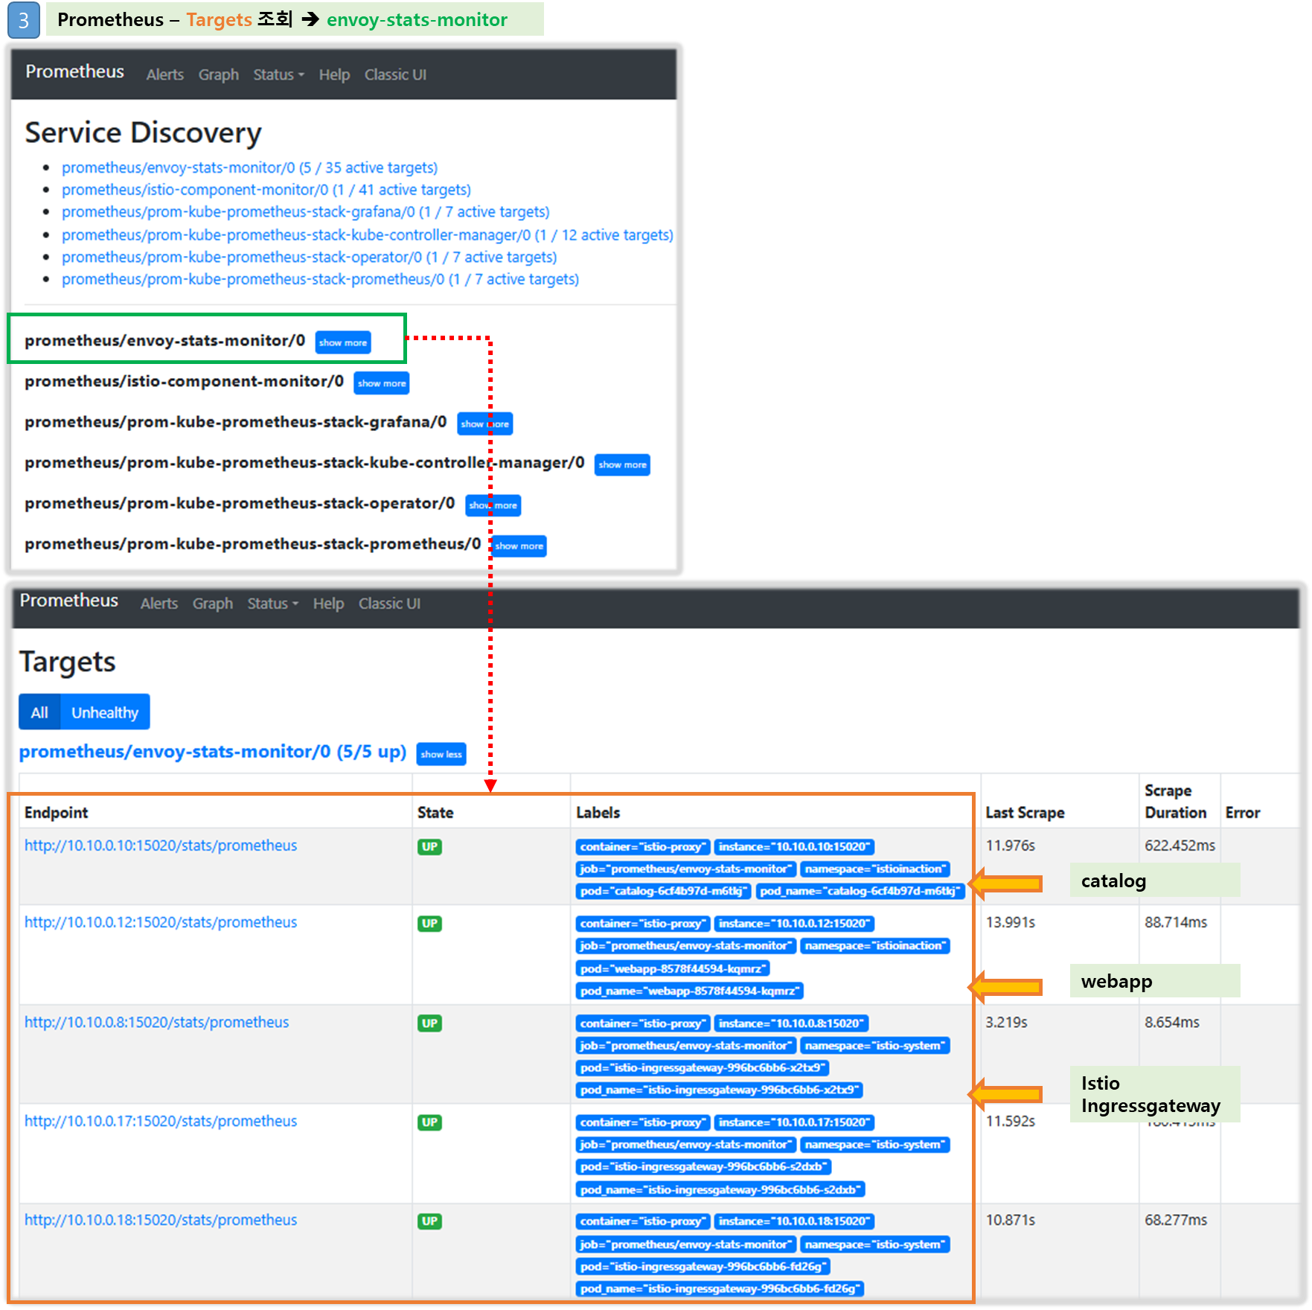1312x1310 pixels.
Task: Click last scrape value 3.219s
Action: point(1006,1022)
